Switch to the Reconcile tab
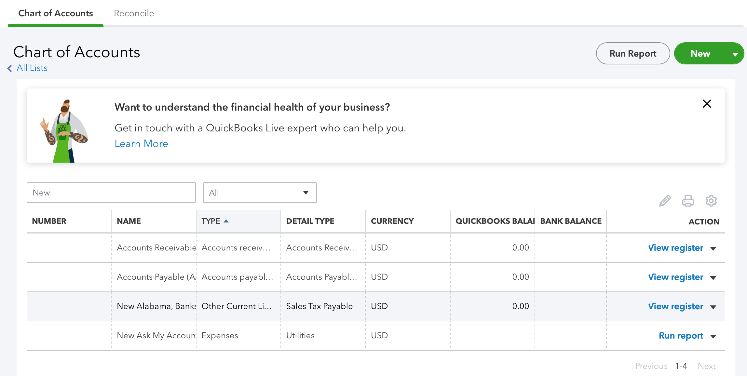This screenshot has height=376, width=747. (134, 13)
